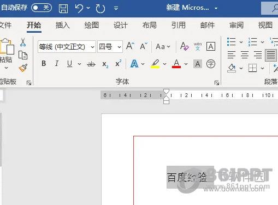278x205 pixels.
Task: Click the Paste clipboard icon
Action: click(x=7, y=46)
